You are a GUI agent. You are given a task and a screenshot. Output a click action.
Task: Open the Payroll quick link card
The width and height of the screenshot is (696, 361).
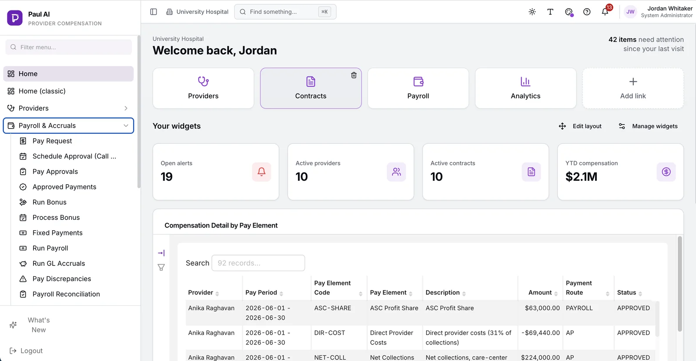click(x=418, y=88)
